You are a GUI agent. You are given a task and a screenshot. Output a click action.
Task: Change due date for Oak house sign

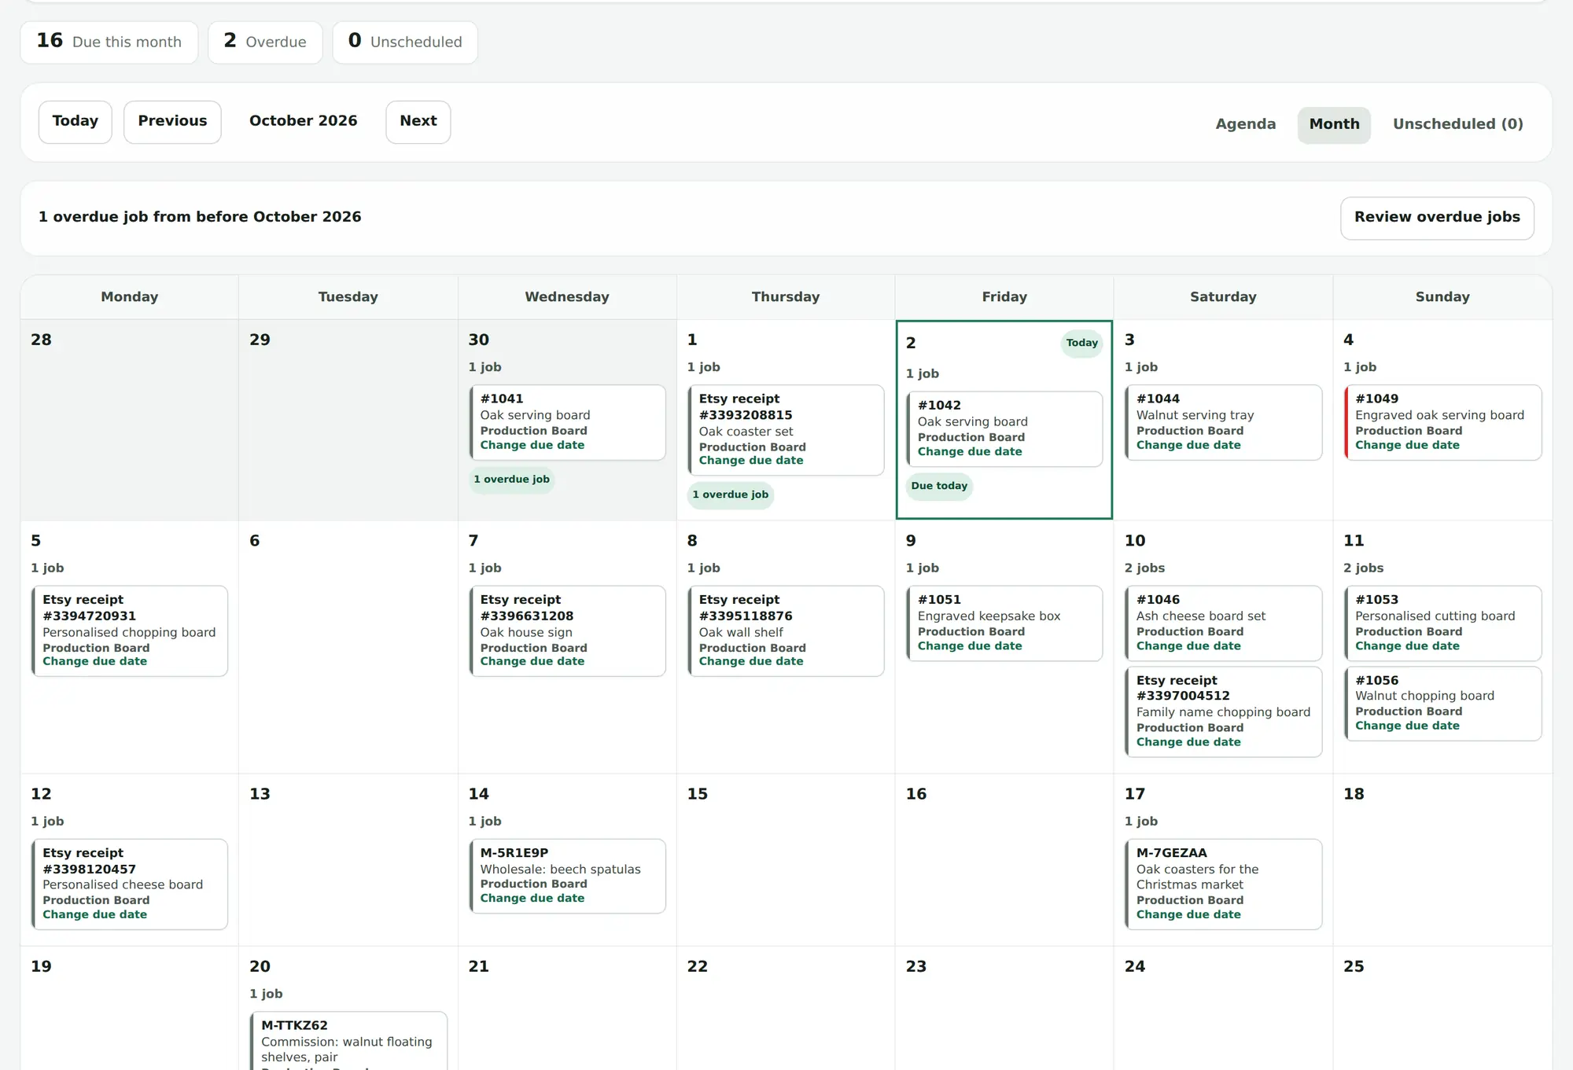click(x=532, y=661)
